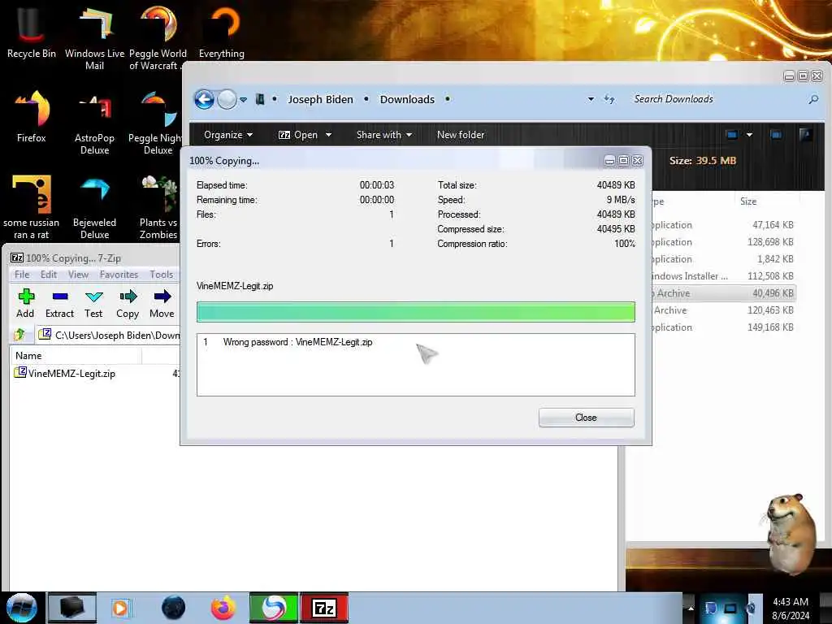Click the Test tool in 7-Zip
832x624 pixels.
(x=93, y=304)
